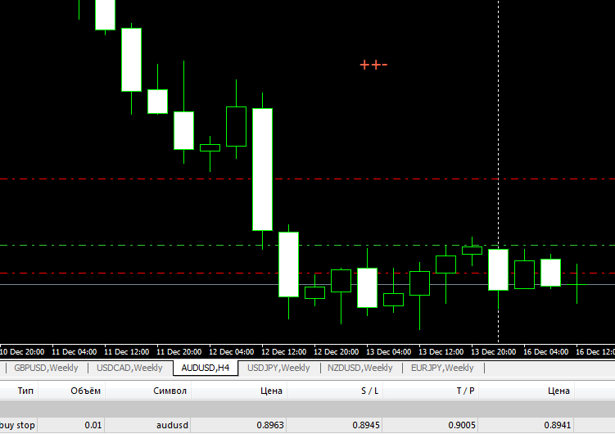Sort orders by the Символ column header
615x434 pixels.
click(x=148, y=391)
